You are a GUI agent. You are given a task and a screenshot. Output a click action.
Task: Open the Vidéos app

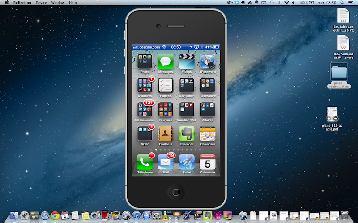tap(187, 62)
